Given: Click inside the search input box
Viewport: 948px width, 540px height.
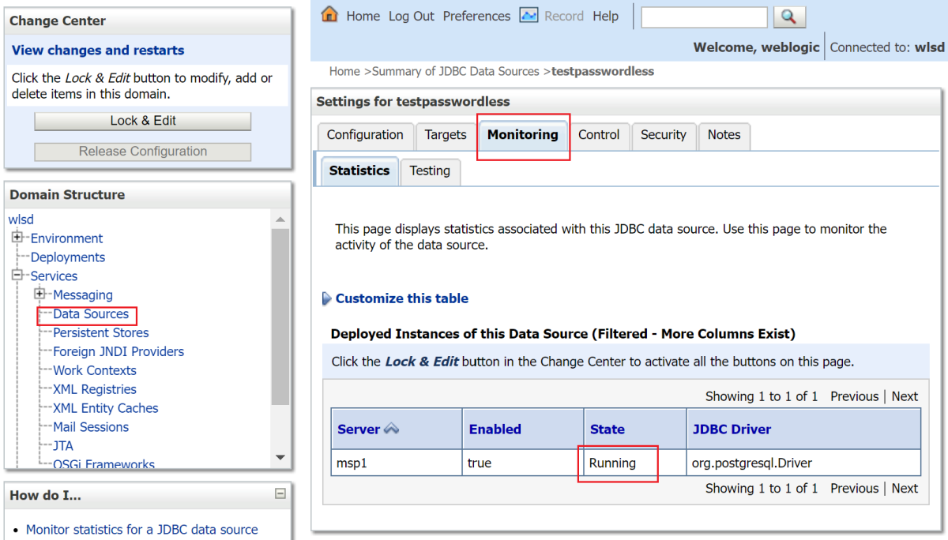Looking at the screenshot, I should [703, 16].
